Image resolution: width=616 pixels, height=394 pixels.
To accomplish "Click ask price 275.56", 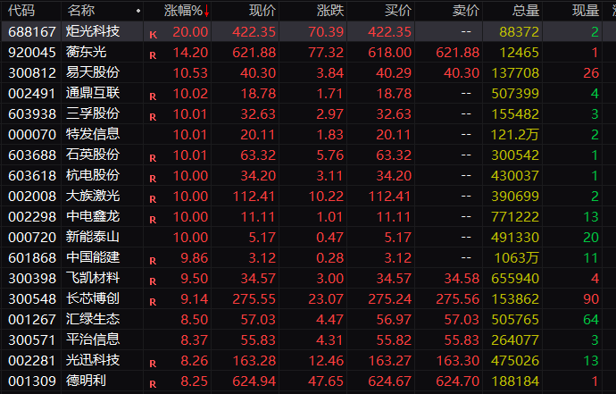I will (x=458, y=298).
